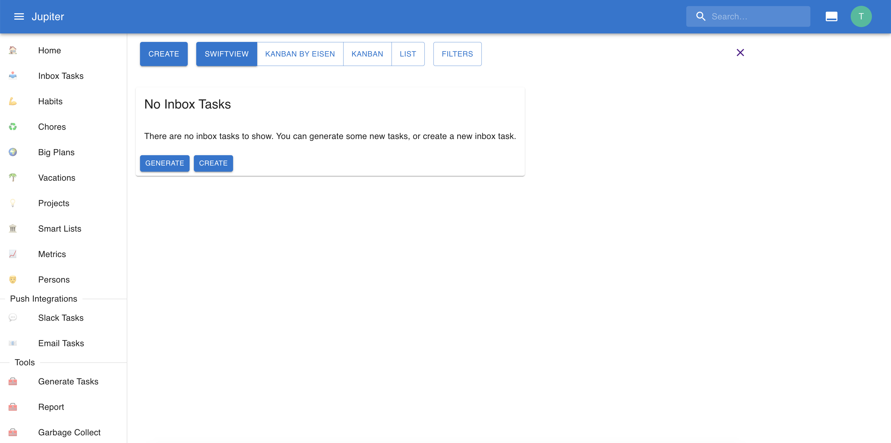Screen dimensions: 891x443
Task: Open Habits via flexed arm icon
Action: coord(13,101)
